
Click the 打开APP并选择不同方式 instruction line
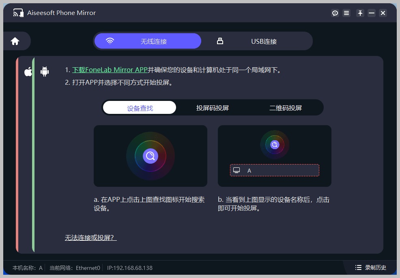pyautogui.click(x=119, y=83)
